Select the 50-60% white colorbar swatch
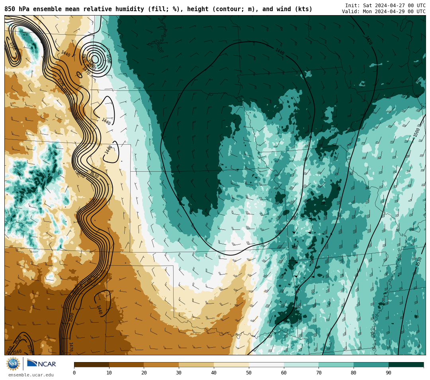 (266, 364)
